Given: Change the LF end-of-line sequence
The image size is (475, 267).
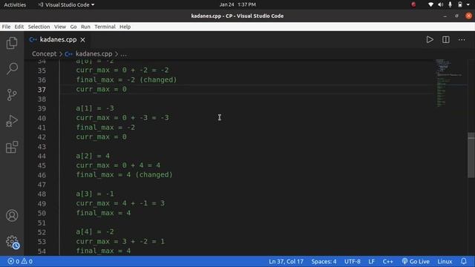Looking at the screenshot, I should click(371, 261).
